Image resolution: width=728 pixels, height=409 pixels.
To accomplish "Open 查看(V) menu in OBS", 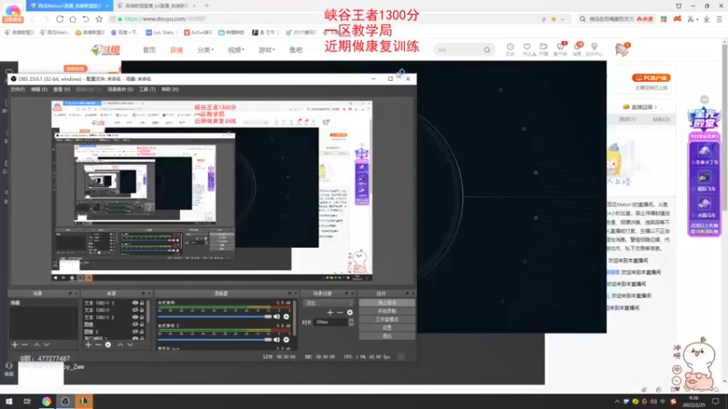I will (x=61, y=89).
